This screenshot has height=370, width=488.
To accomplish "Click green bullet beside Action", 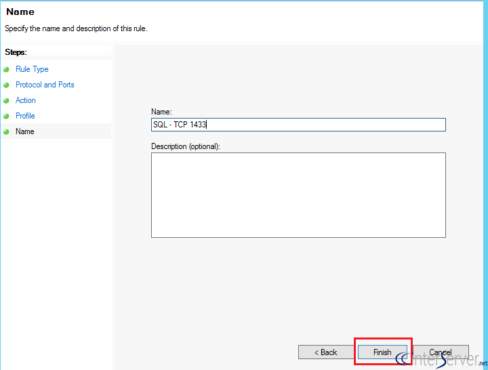I will coord(6,100).
